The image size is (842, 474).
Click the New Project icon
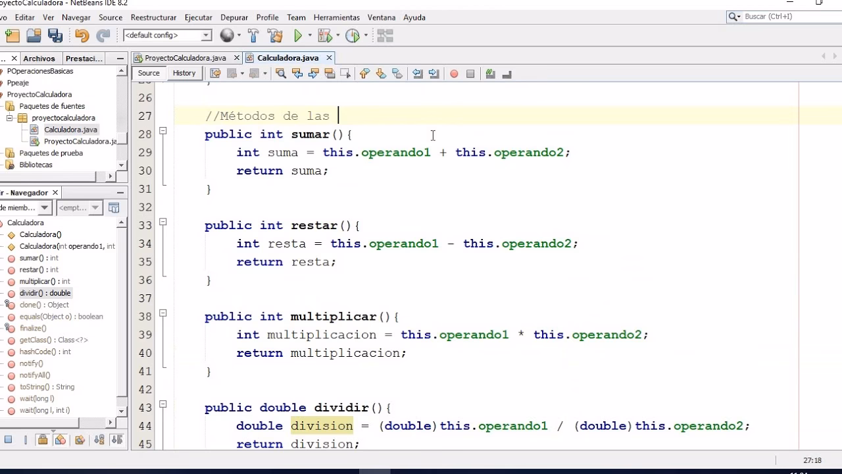[x=12, y=36]
